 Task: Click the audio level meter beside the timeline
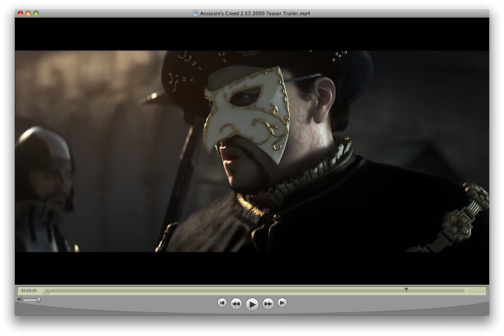pos(476,291)
